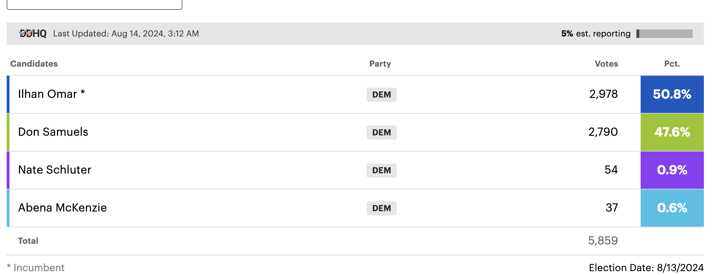Click the DEM badge for Nate Schluter

click(x=381, y=170)
